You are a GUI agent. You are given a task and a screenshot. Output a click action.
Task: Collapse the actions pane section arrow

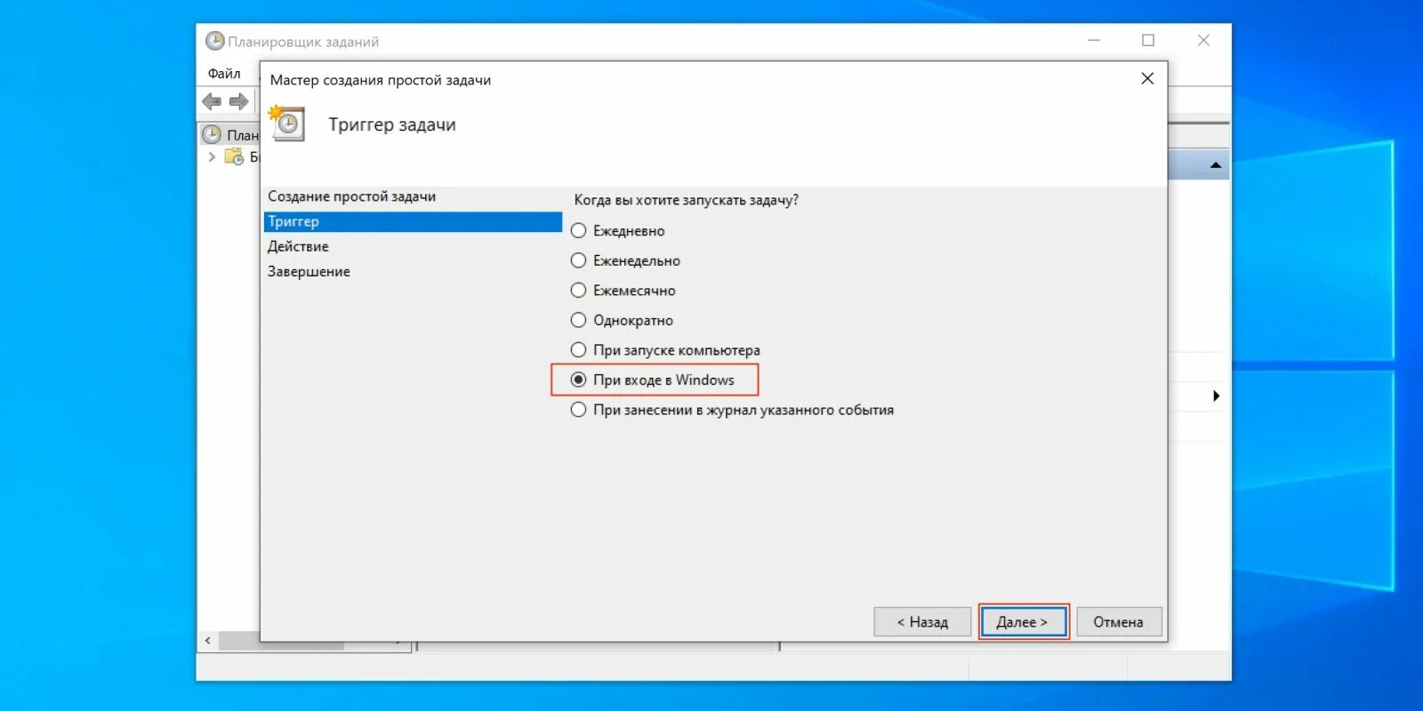1216,165
